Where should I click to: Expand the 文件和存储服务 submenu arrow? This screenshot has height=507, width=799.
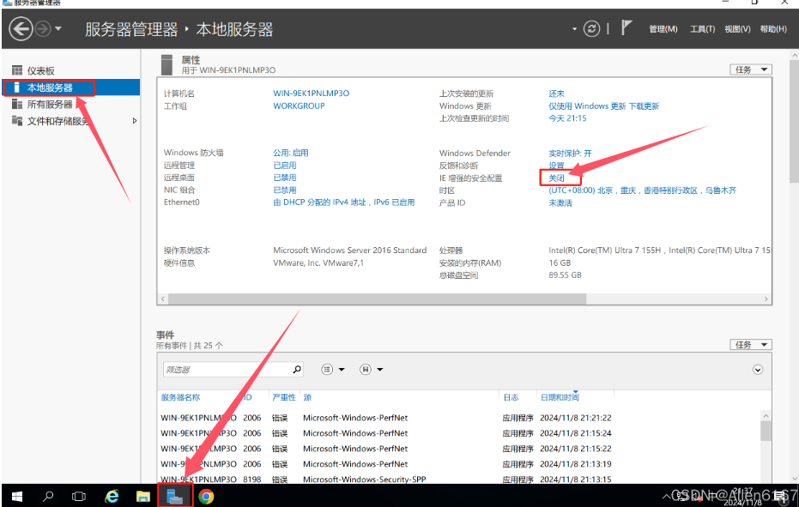(x=135, y=121)
